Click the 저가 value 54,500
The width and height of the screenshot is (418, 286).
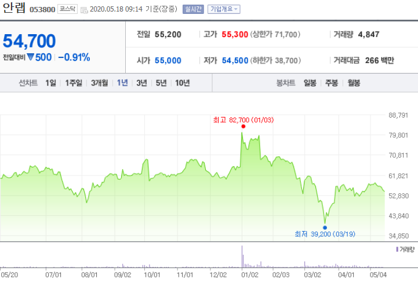coord(235,61)
